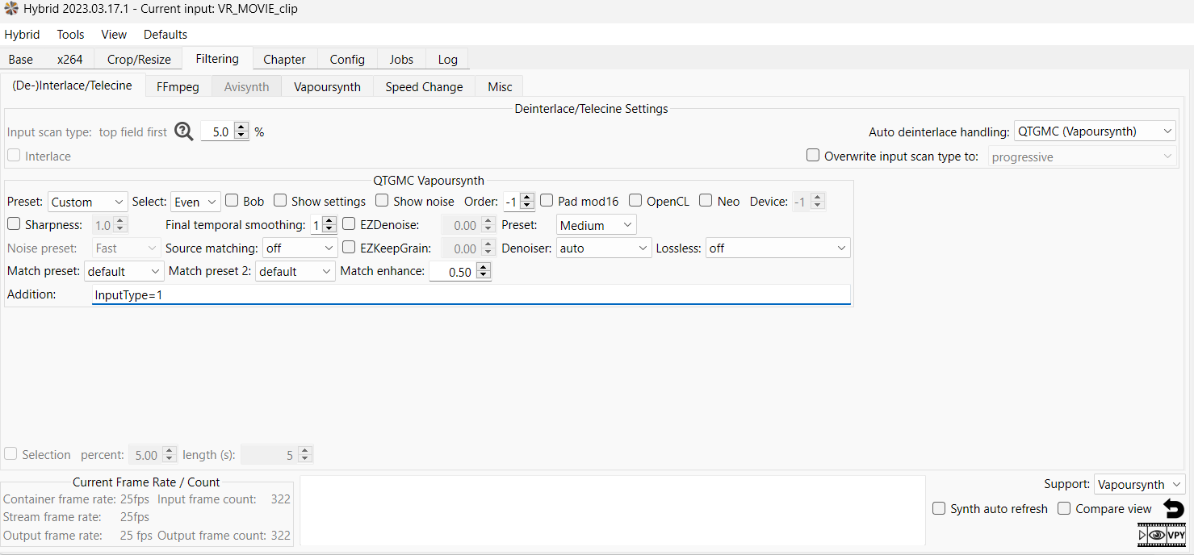
Task: Switch to the Chapter tab
Action: (x=284, y=59)
